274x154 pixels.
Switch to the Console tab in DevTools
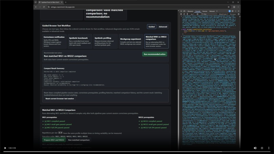coord(198,11)
